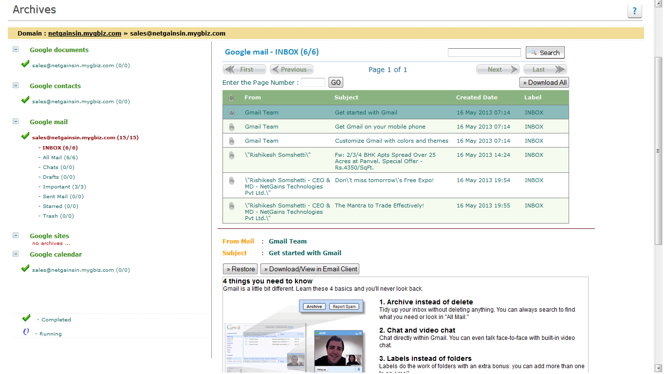Click the Search button

[545, 53]
